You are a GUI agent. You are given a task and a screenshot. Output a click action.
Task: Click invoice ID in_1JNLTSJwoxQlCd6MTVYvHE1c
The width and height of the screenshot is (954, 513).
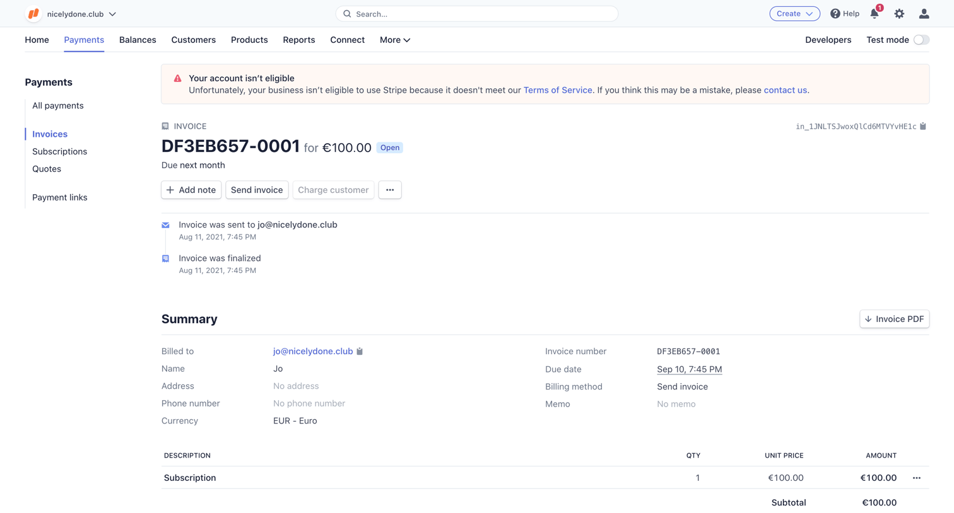(856, 126)
